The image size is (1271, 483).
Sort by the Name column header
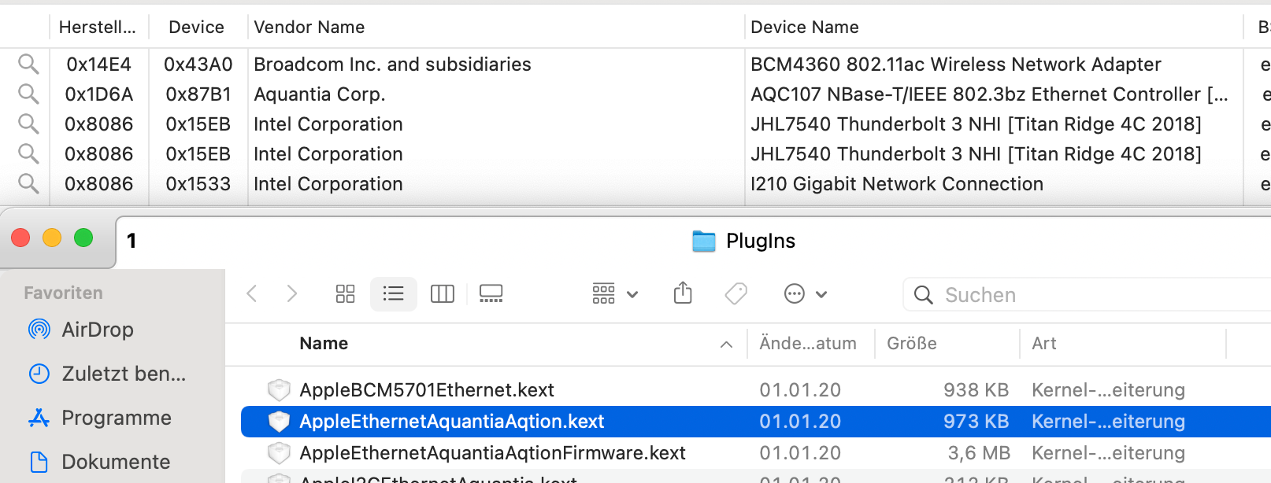pos(324,344)
